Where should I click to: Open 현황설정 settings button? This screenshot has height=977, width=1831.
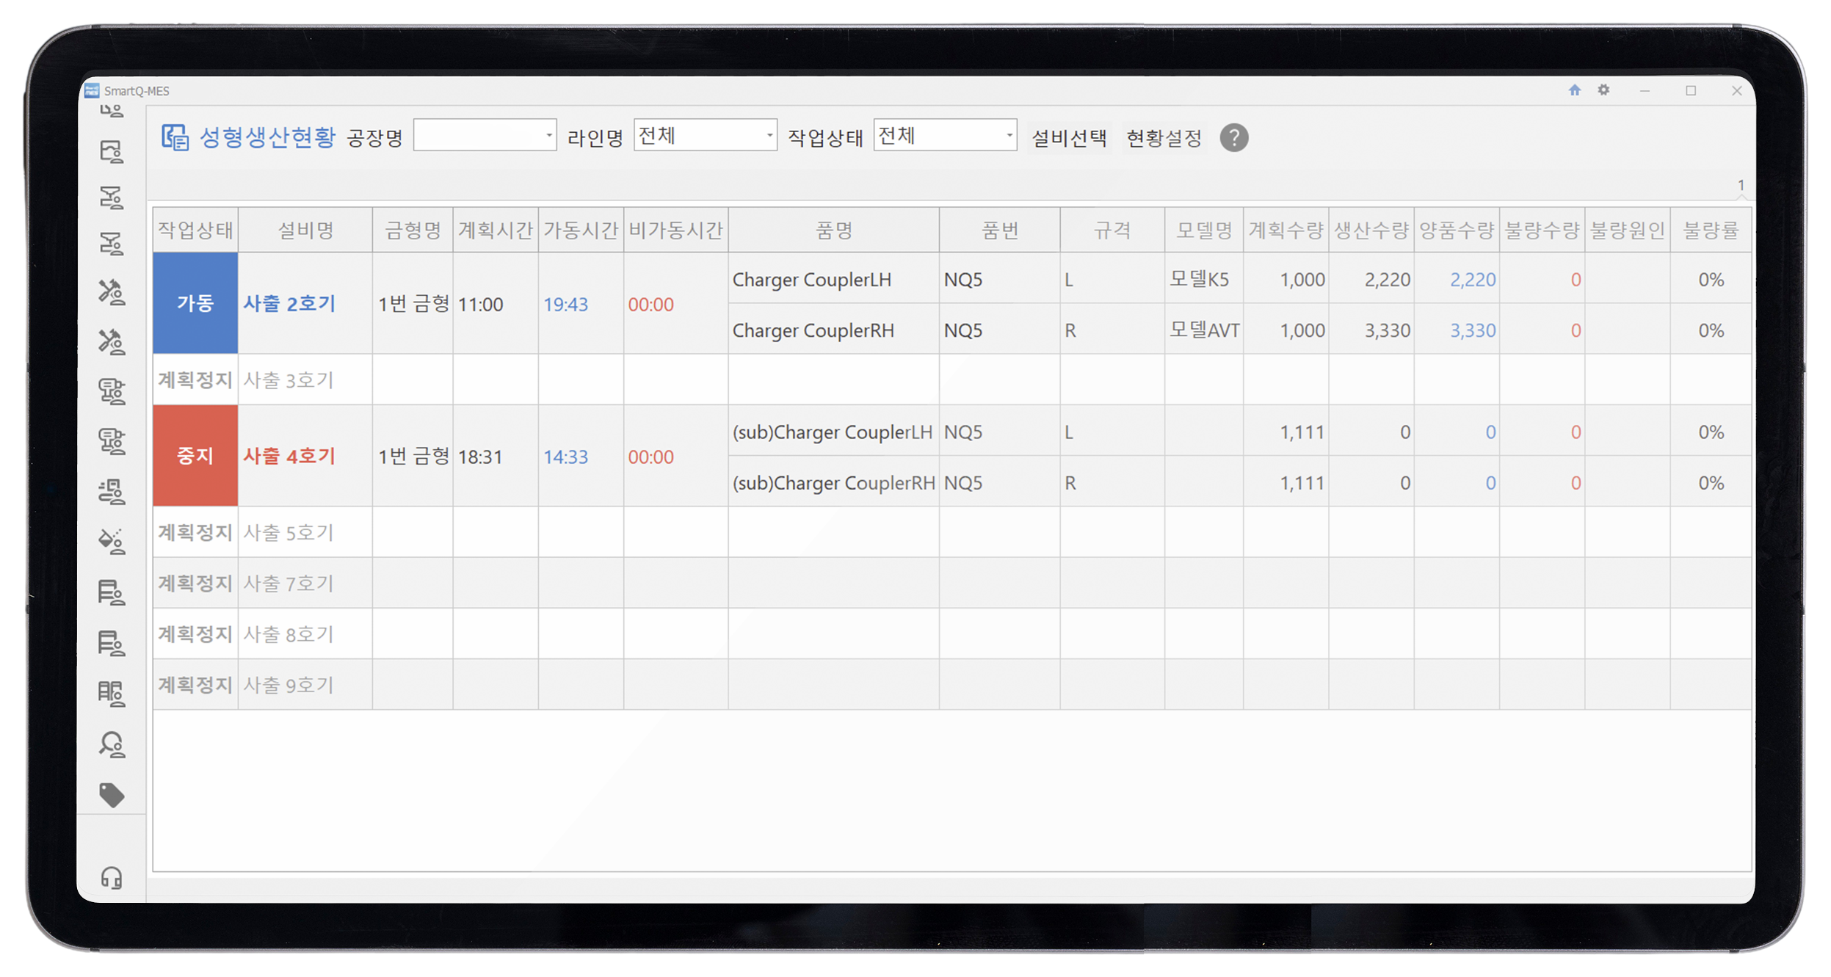[x=1164, y=138]
